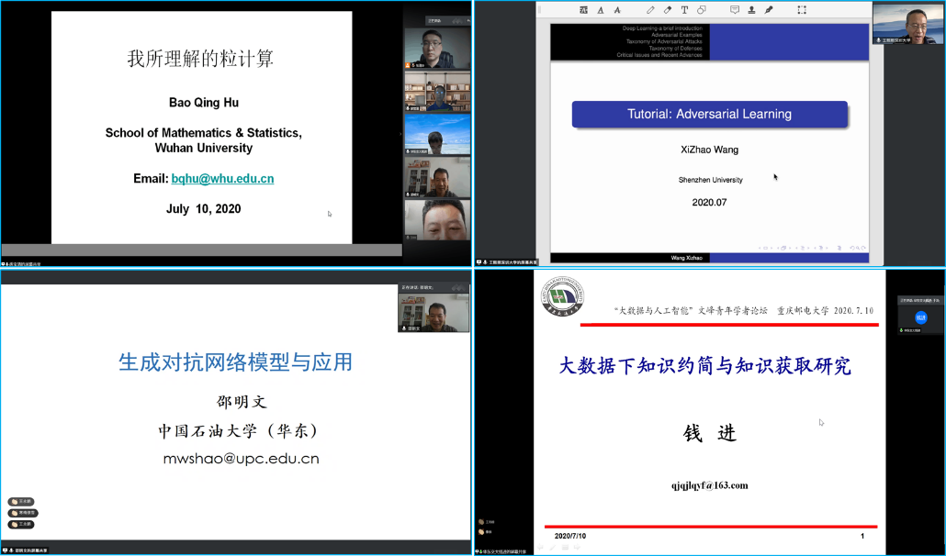Select participant video with beach sky background
Image resolution: width=946 pixels, height=556 pixels.
(437, 135)
